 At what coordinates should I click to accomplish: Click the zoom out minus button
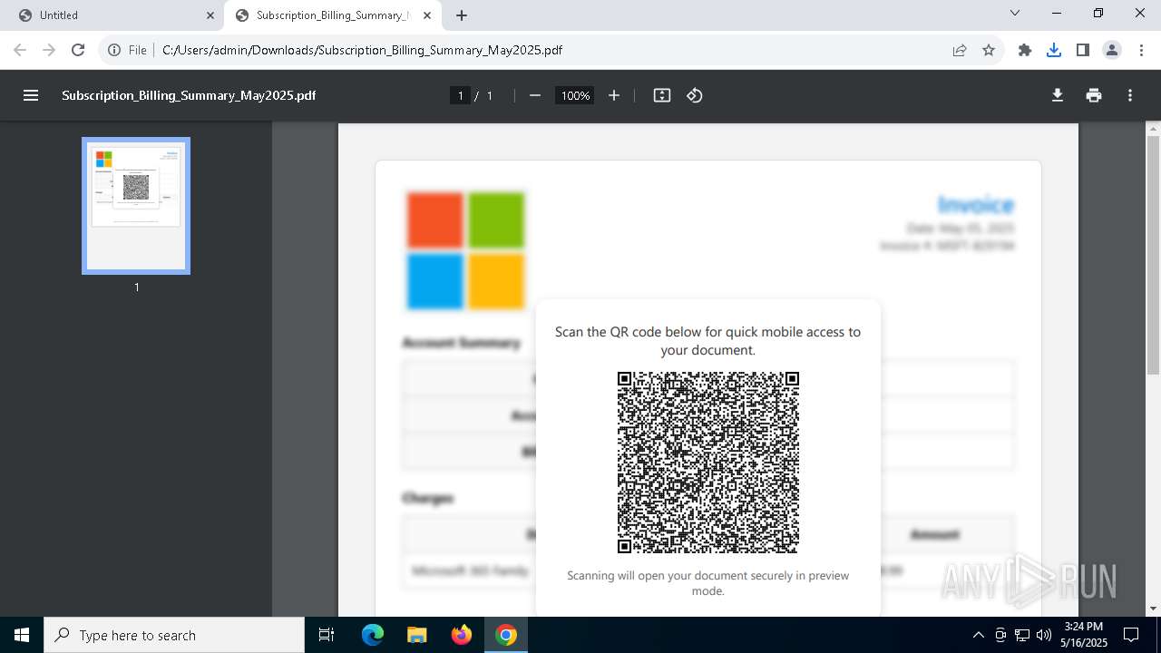click(x=535, y=95)
